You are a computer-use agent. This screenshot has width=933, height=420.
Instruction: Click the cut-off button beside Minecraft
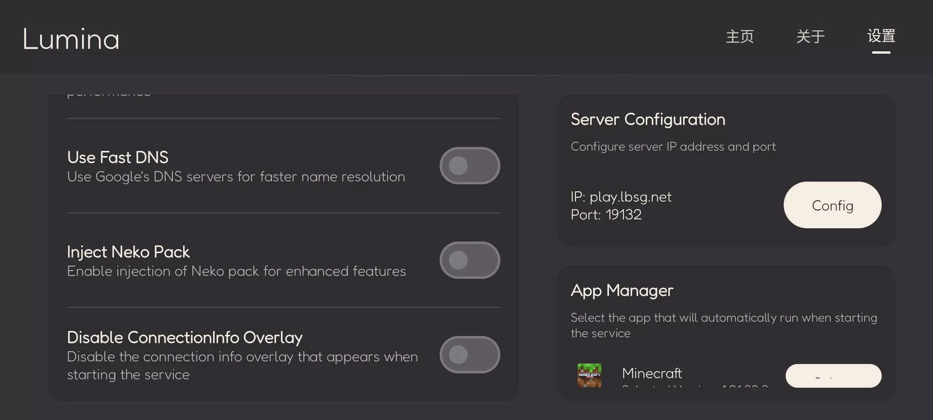[833, 376]
